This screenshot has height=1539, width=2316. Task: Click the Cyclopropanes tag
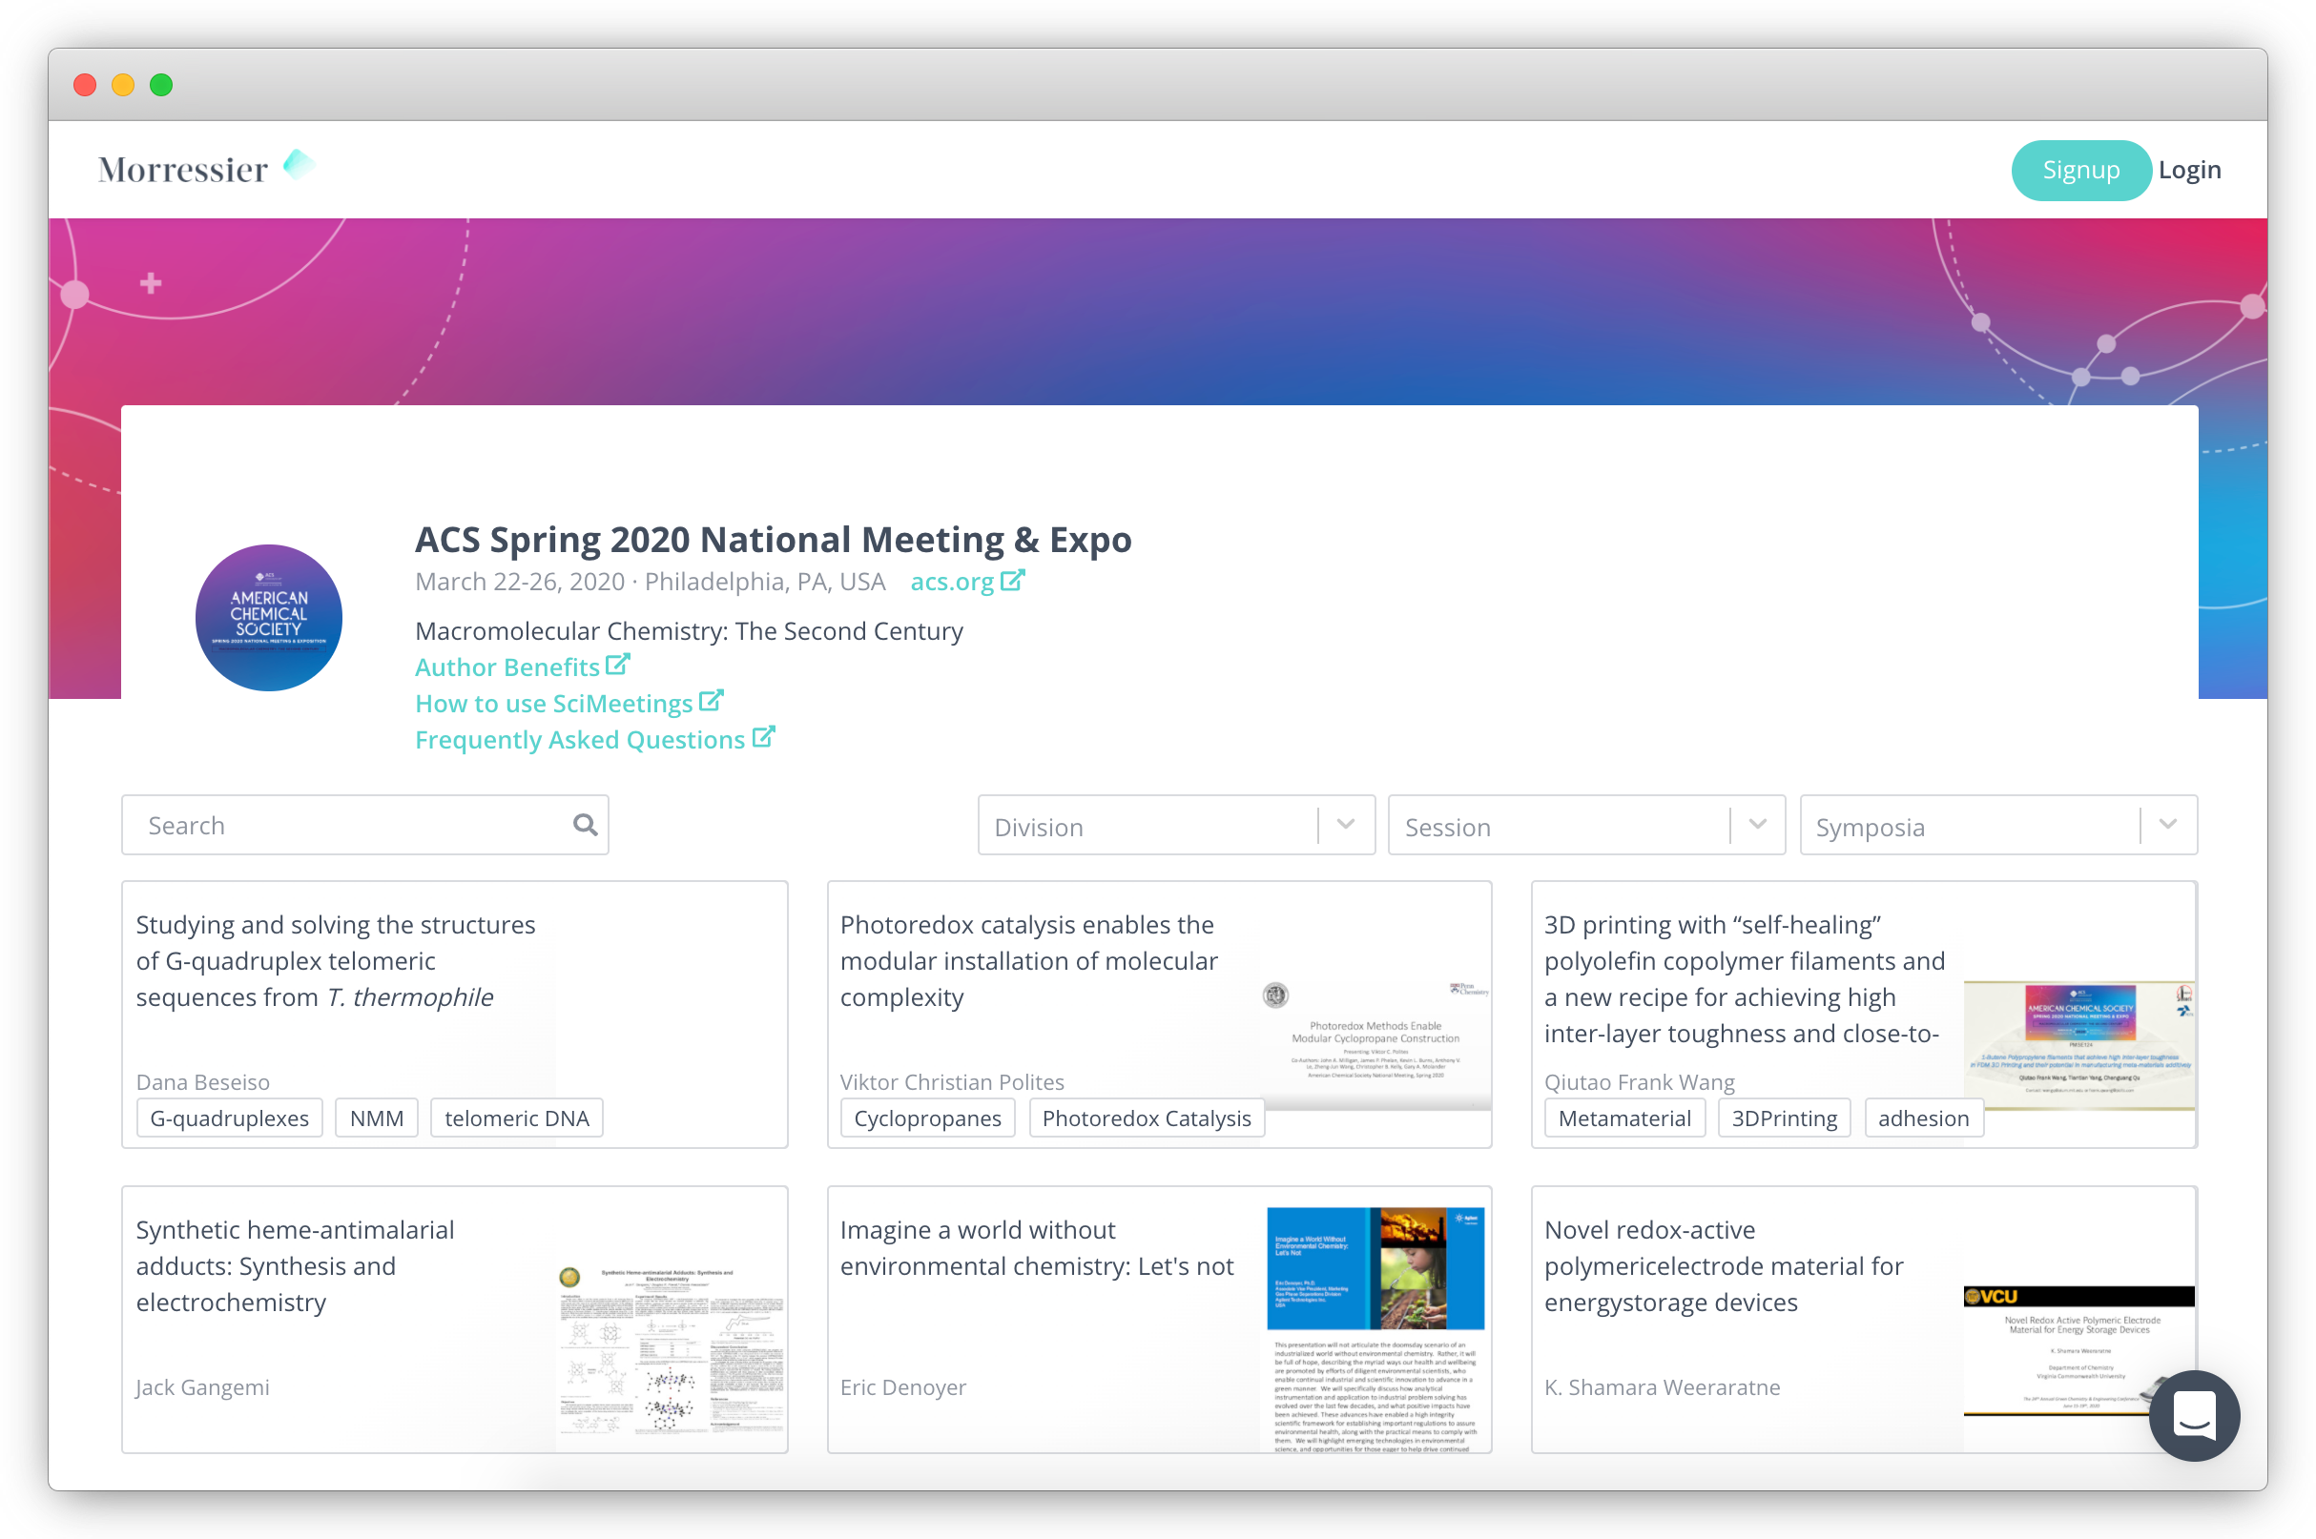928,1118
